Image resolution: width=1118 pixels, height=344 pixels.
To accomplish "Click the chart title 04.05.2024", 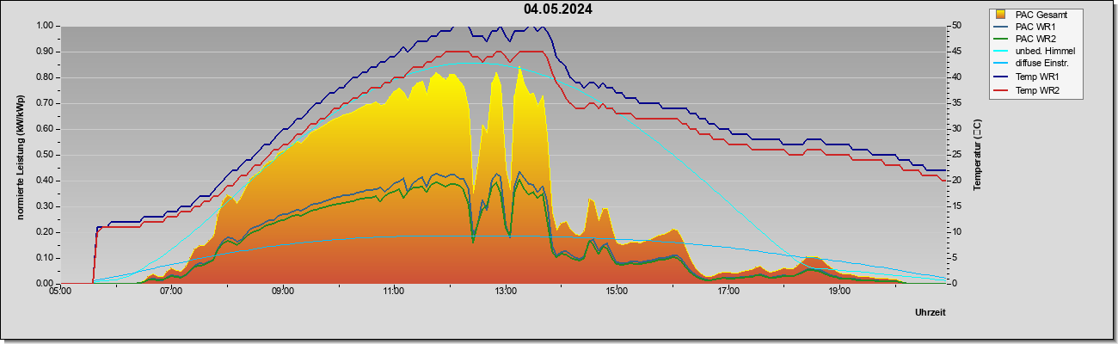I will [x=558, y=9].
